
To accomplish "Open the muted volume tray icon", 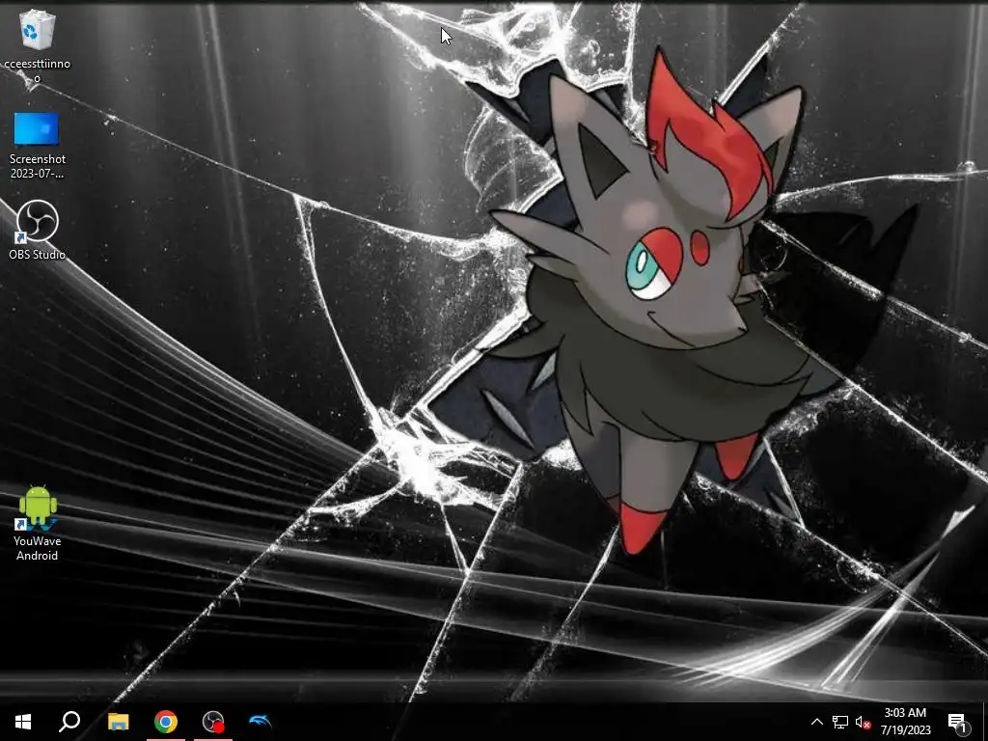I will 864,722.
